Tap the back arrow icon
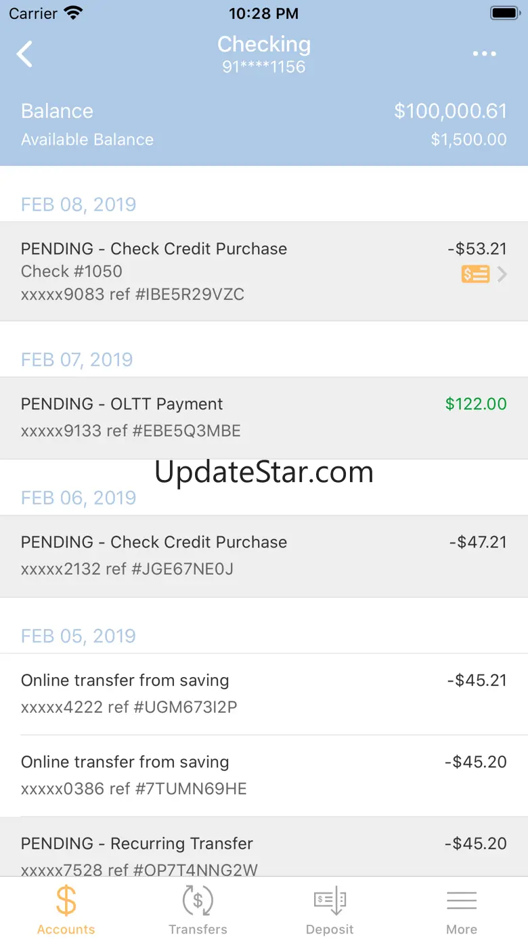This screenshot has width=528, height=939. [25, 54]
